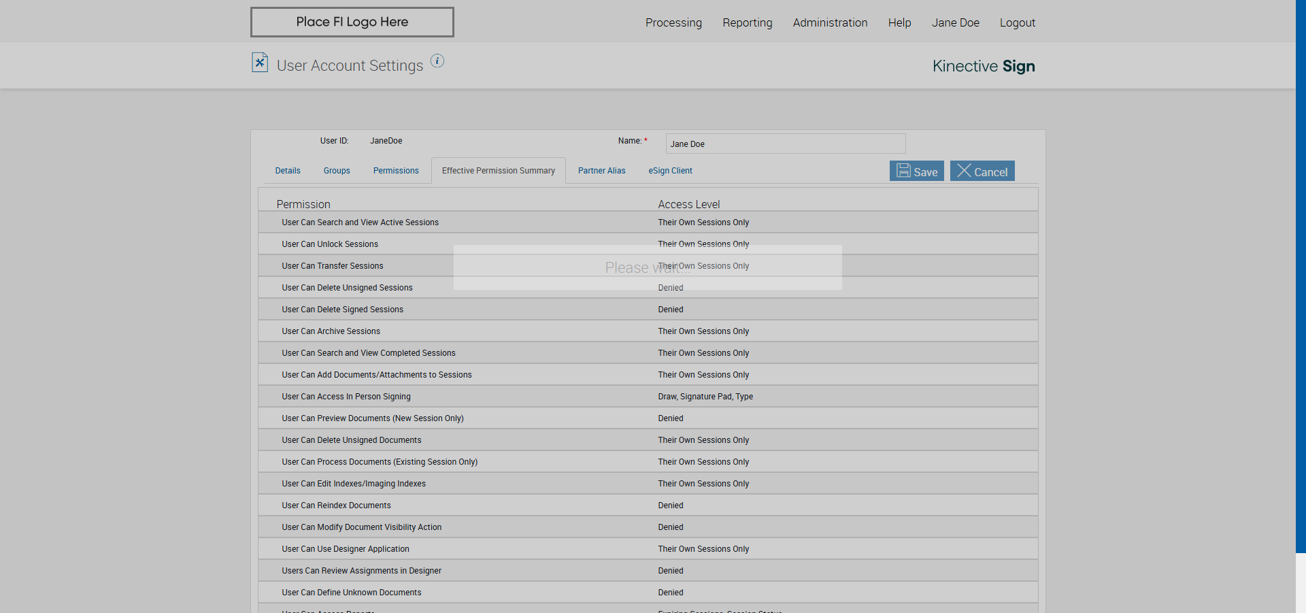The image size is (1306, 613).
Task: Switch to the Groups tab
Action: pyautogui.click(x=337, y=171)
